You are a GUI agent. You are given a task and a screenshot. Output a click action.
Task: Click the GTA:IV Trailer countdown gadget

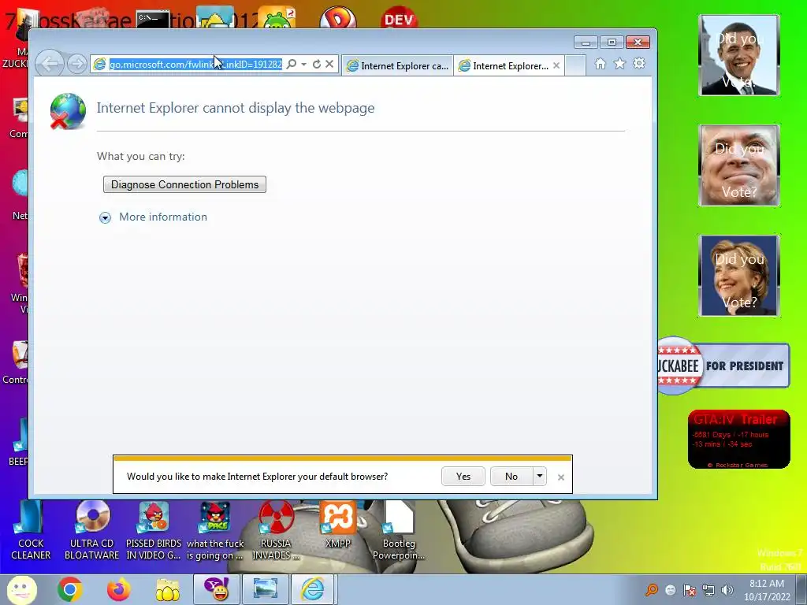tap(739, 440)
